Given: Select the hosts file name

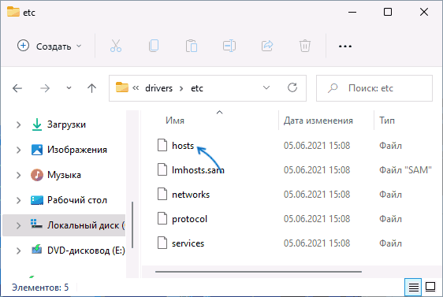Looking at the screenshot, I should pyautogui.click(x=183, y=146).
